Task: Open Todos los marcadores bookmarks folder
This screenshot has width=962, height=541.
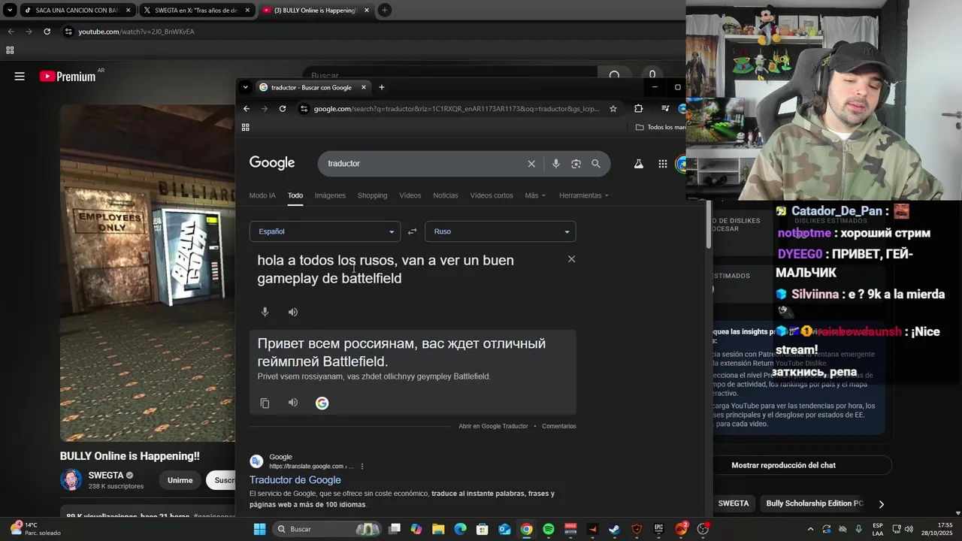Action: [x=661, y=128]
